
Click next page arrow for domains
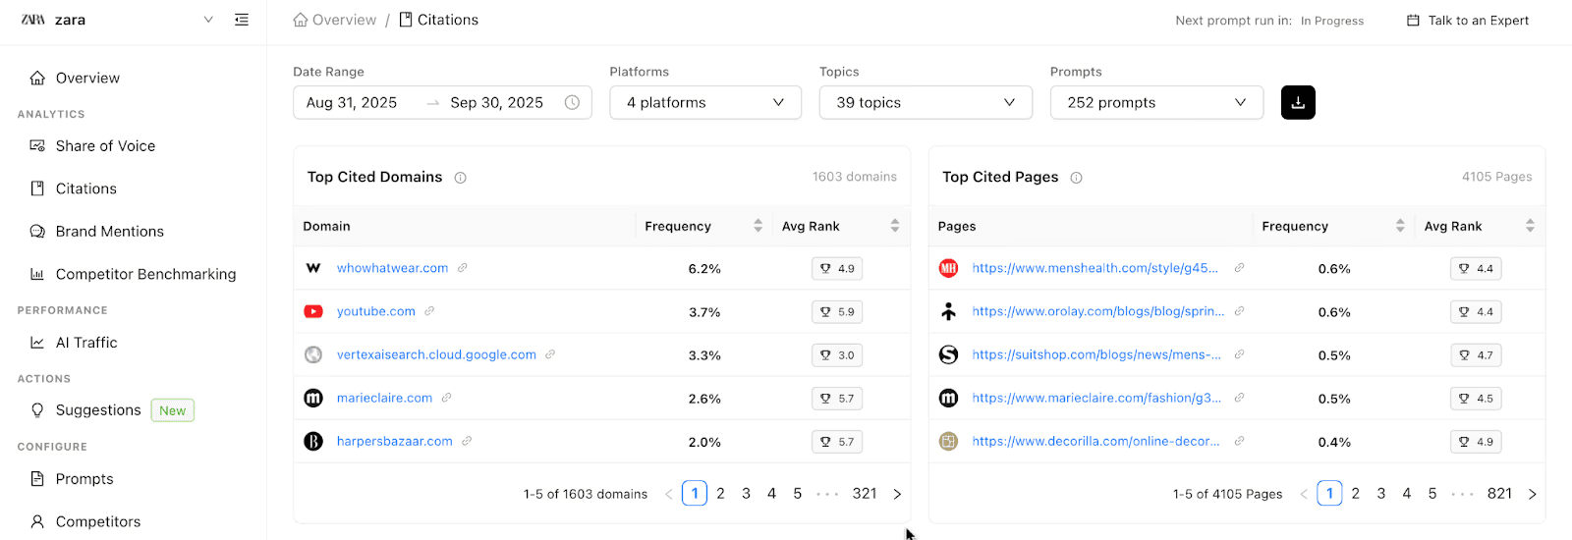pyautogui.click(x=897, y=494)
